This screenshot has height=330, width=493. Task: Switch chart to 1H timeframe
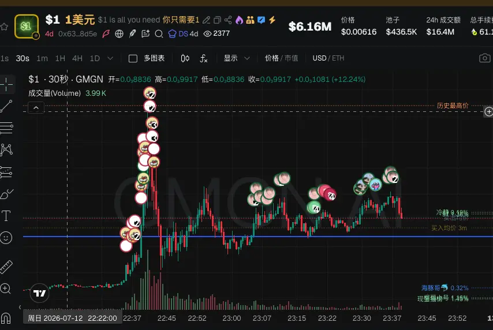[x=60, y=58]
